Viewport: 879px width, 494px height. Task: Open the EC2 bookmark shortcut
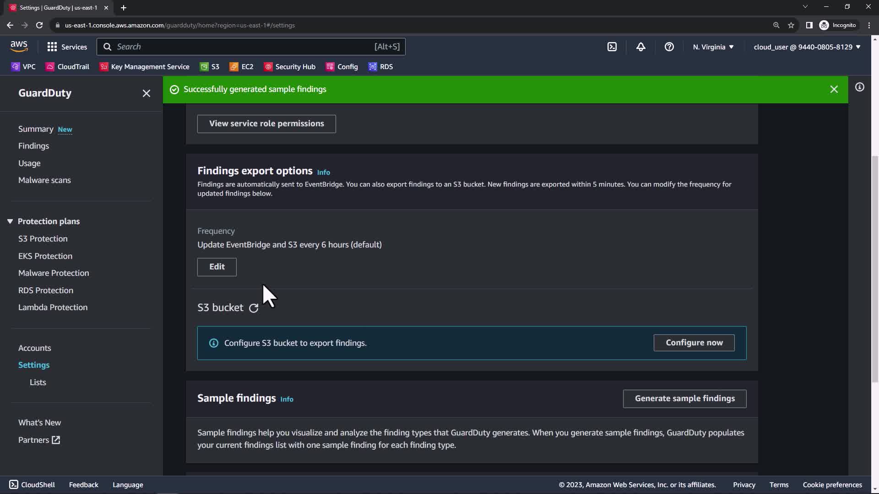pyautogui.click(x=241, y=67)
